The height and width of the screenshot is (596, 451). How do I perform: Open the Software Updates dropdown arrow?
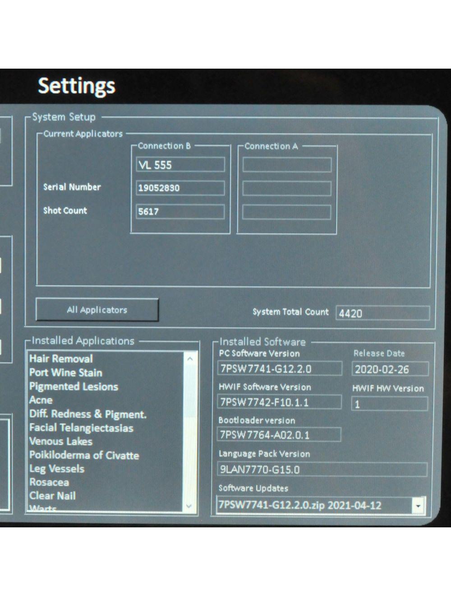418,506
